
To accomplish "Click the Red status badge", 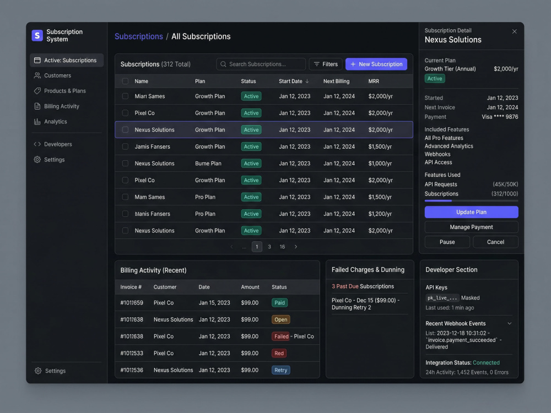I will (279, 354).
